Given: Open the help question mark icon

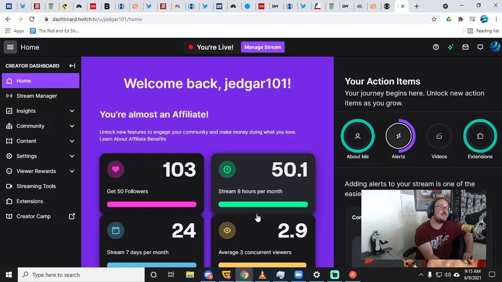Looking at the screenshot, I should [x=436, y=47].
